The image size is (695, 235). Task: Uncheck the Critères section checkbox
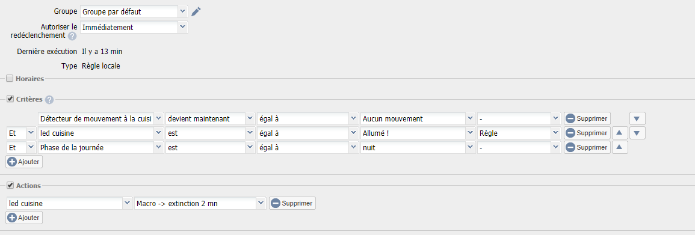pyautogui.click(x=10, y=99)
